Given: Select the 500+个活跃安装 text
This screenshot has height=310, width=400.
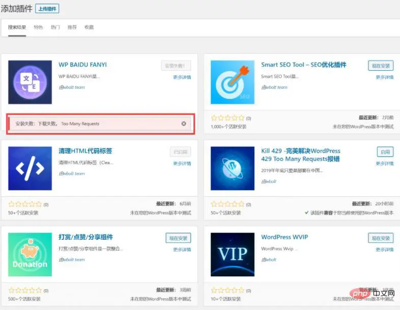Looking at the screenshot, I should click(x=24, y=299).
